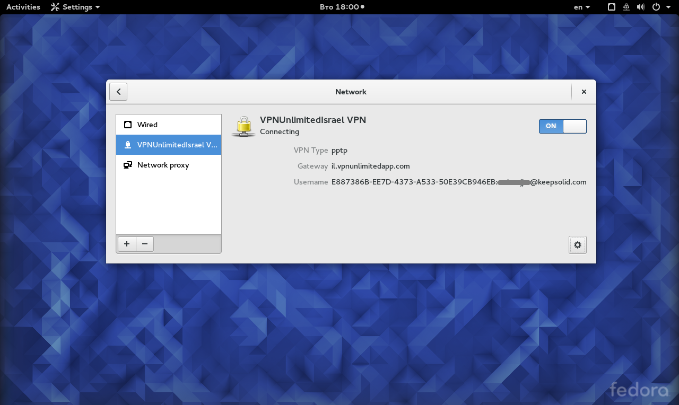Click the Wired connection icon
Viewport: 679px width, 405px height.
[128, 125]
